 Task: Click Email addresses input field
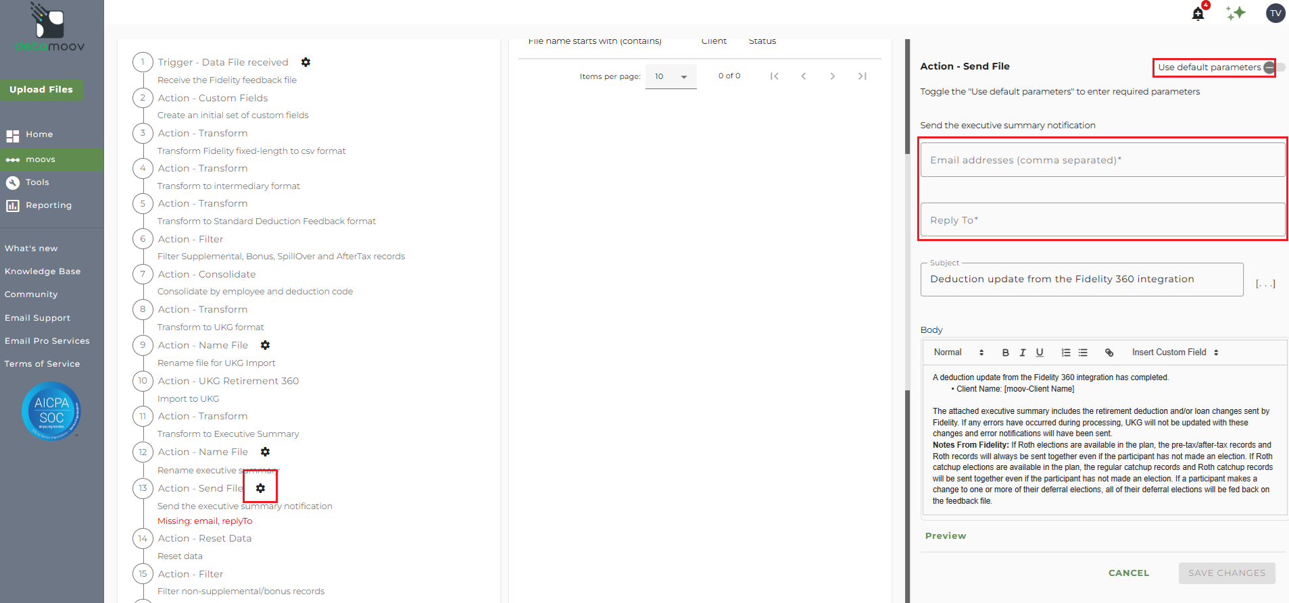coord(1102,160)
